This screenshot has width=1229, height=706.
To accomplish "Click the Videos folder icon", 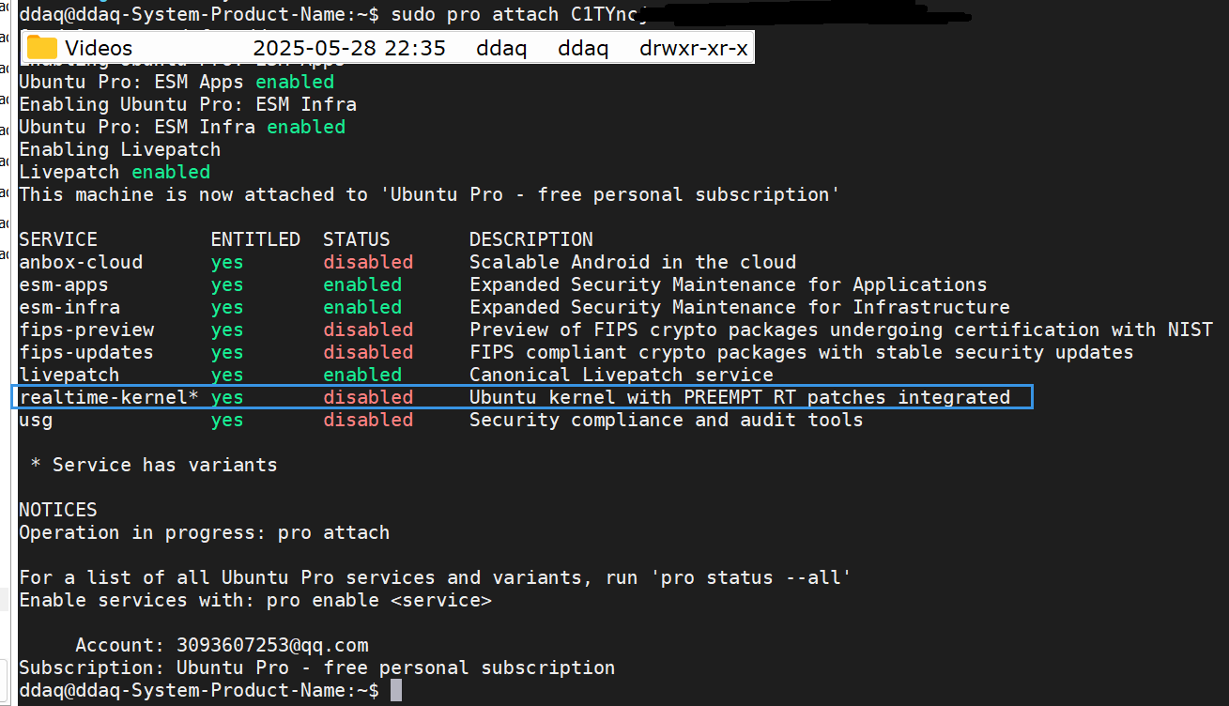I will click(x=42, y=48).
